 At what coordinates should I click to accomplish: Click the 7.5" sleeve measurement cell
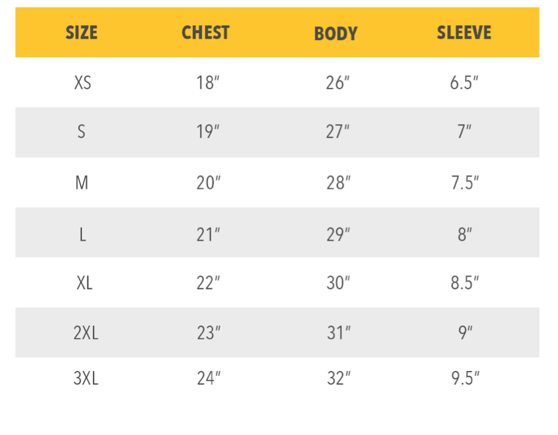pyautogui.click(x=465, y=183)
